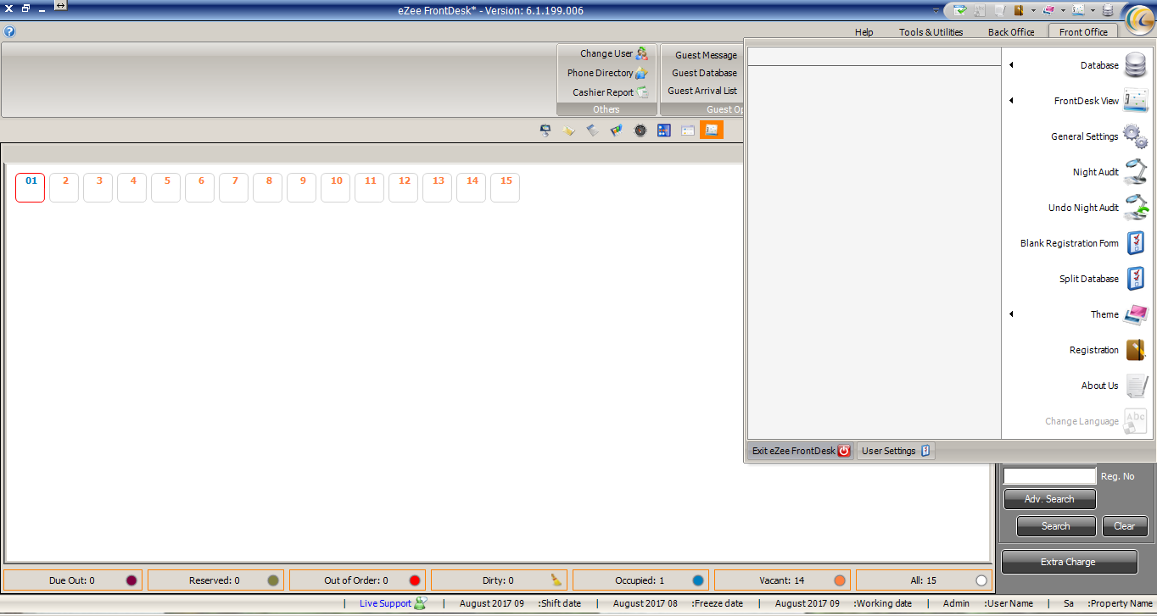Image resolution: width=1157 pixels, height=616 pixels.
Task: Click the presentation screen toolbar icon
Action: pyautogui.click(x=545, y=130)
